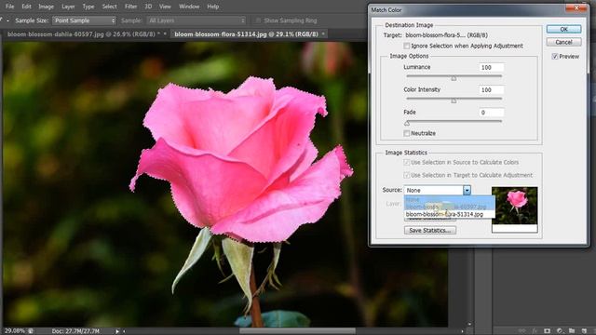Close the bloom-blossom-dahlia-60597.jpg tab
Viewport: 596px width, 335px height.
165,33
